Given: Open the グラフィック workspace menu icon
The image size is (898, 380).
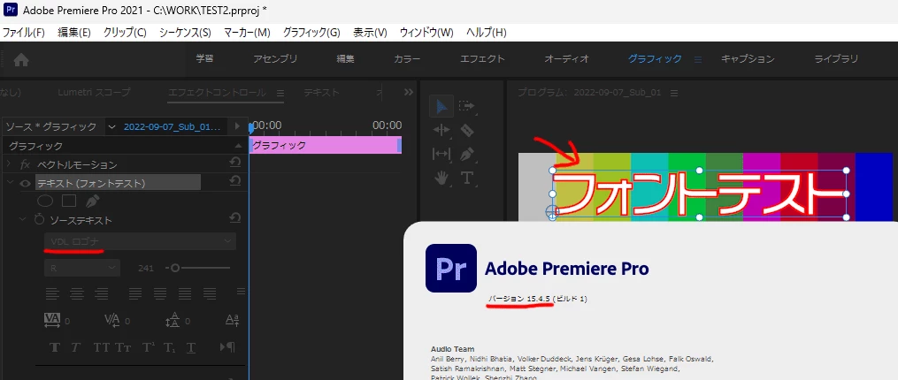Looking at the screenshot, I should click(697, 59).
